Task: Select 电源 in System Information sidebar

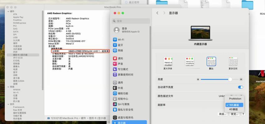Action: [x=15, y=69]
